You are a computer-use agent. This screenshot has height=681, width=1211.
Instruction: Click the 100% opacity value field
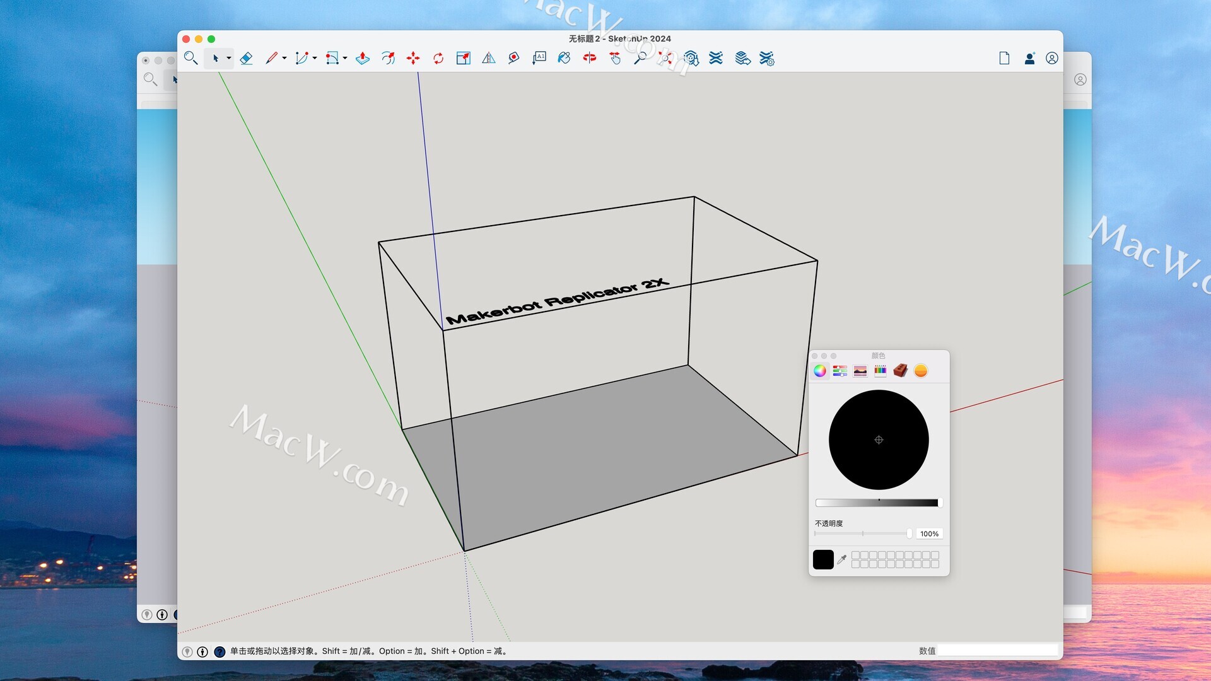pos(929,533)
